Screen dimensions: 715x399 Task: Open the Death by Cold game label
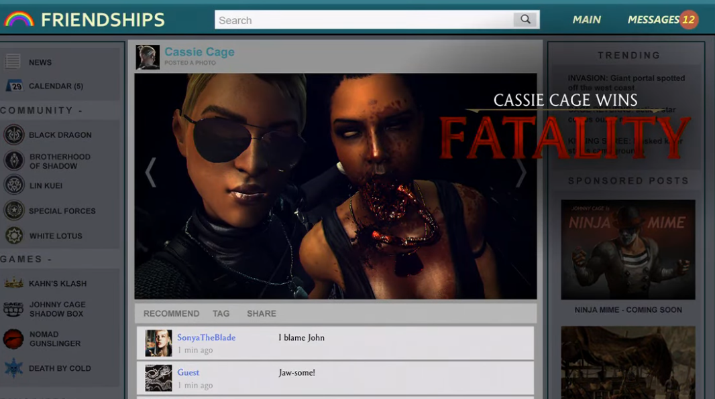click(60, 368)
